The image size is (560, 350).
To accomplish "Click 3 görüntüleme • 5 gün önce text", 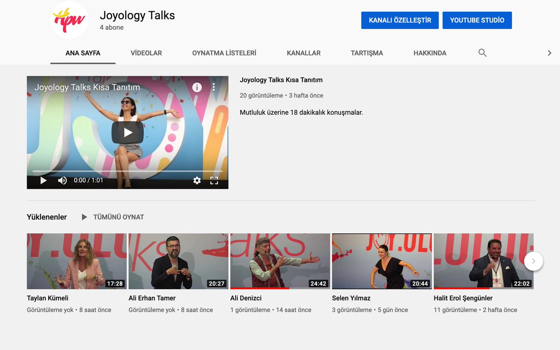I will [x=370, y=310].
